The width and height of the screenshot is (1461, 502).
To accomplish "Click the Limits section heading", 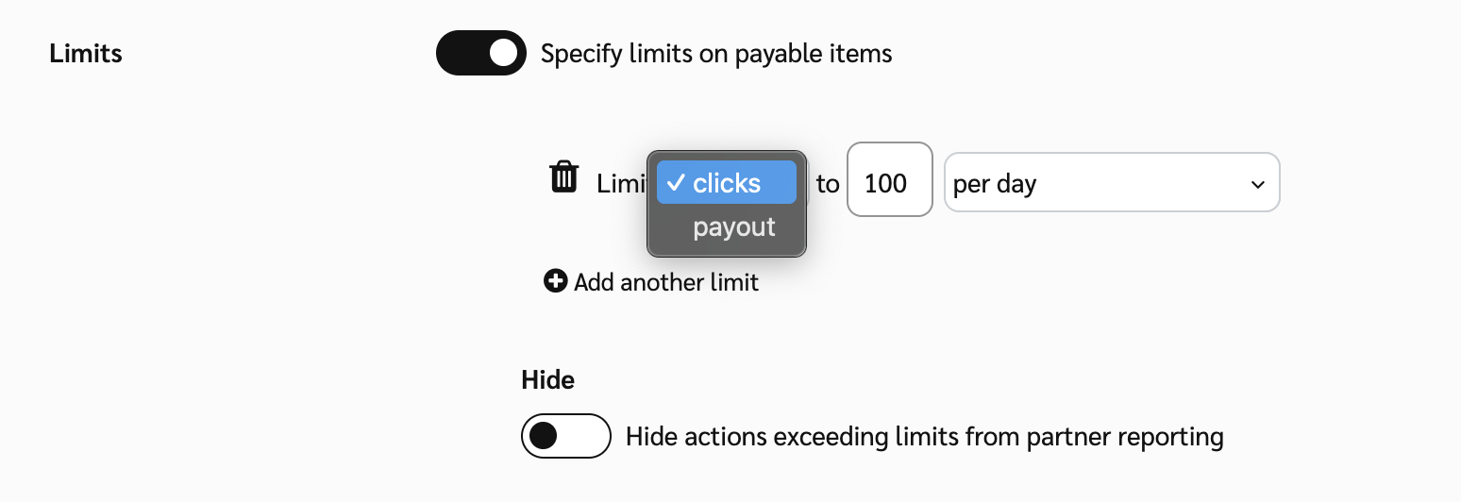I will tap(86, 54).
